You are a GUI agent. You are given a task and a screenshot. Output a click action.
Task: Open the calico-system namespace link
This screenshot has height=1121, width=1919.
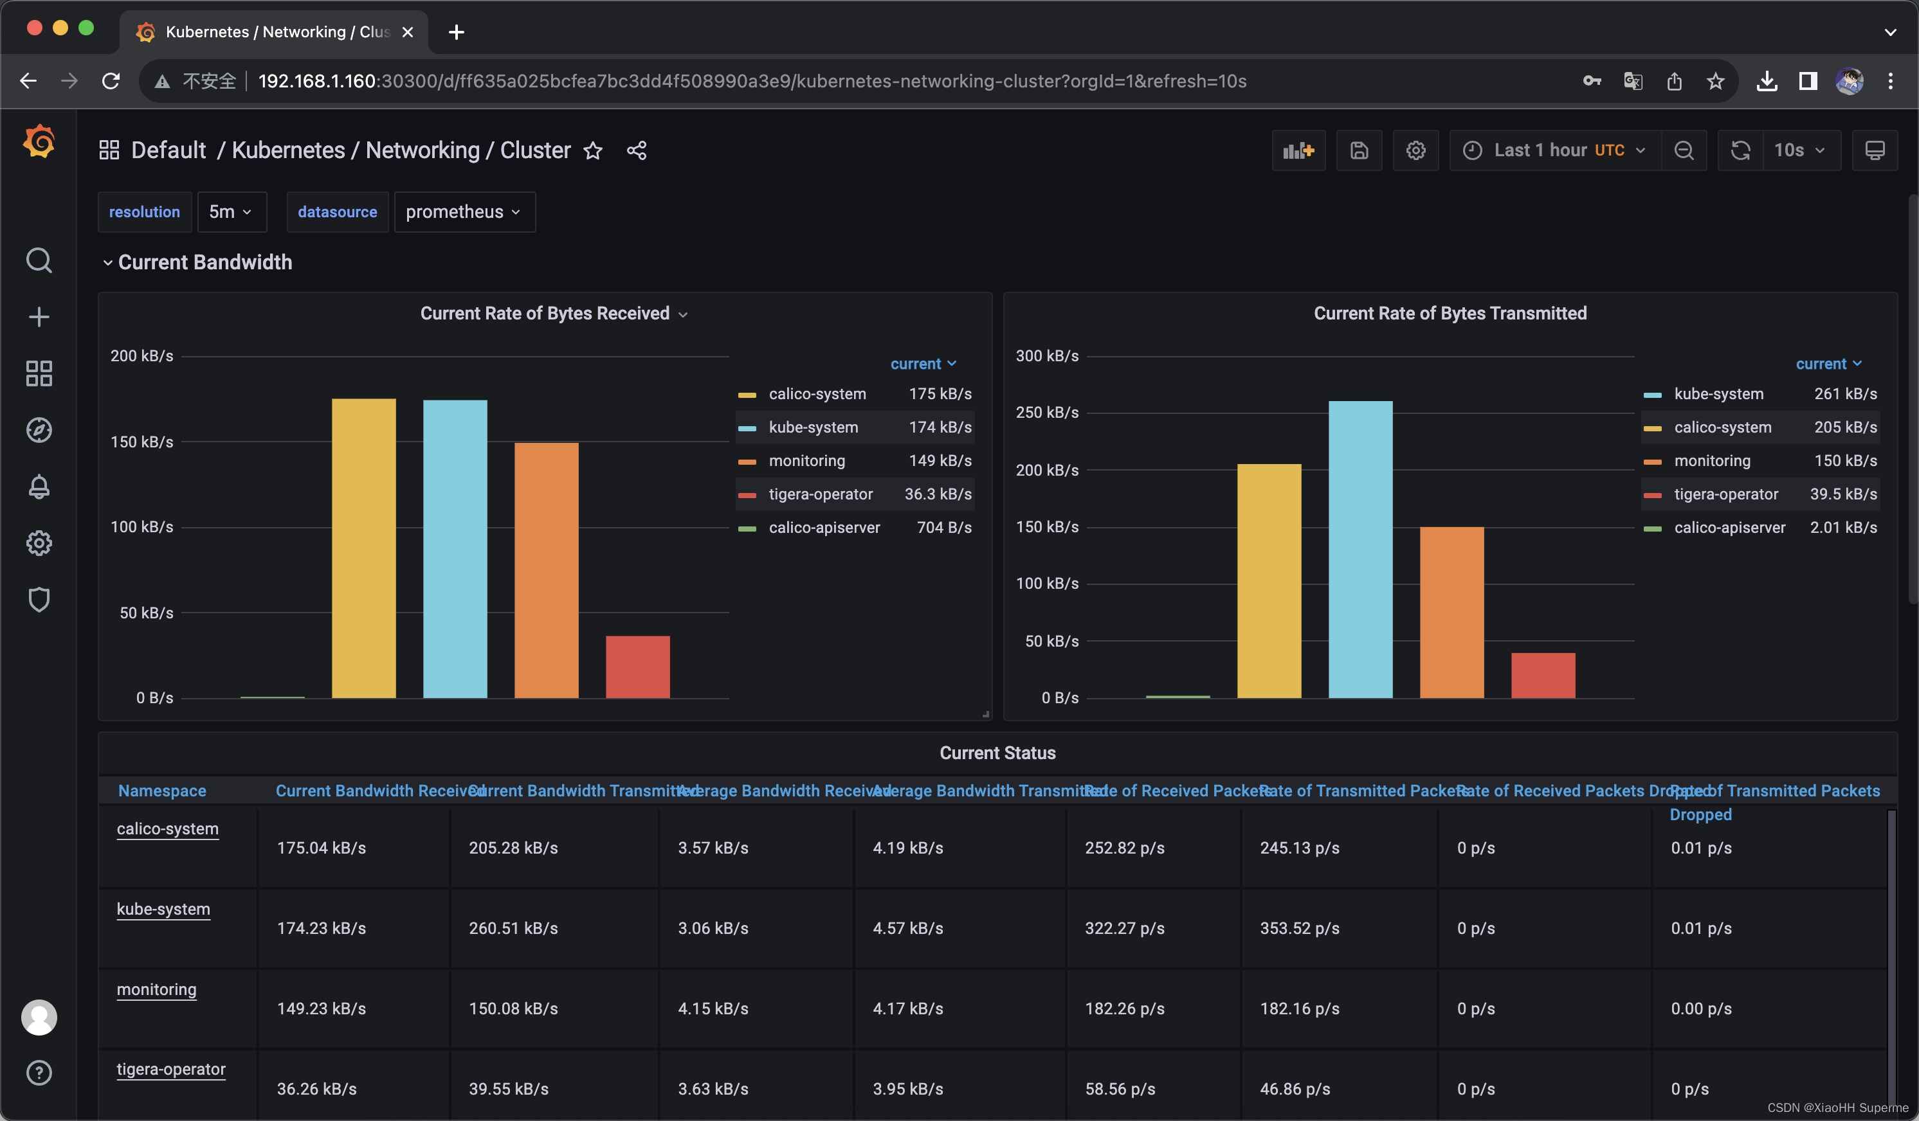[x=168, y=829]
